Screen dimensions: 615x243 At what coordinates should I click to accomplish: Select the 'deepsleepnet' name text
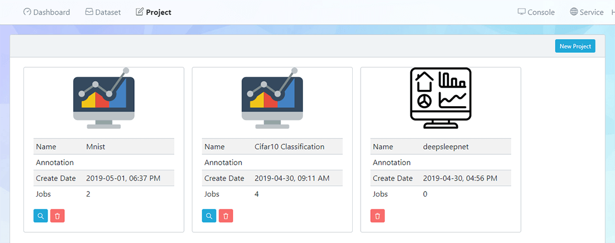click(x=446, y=147)
